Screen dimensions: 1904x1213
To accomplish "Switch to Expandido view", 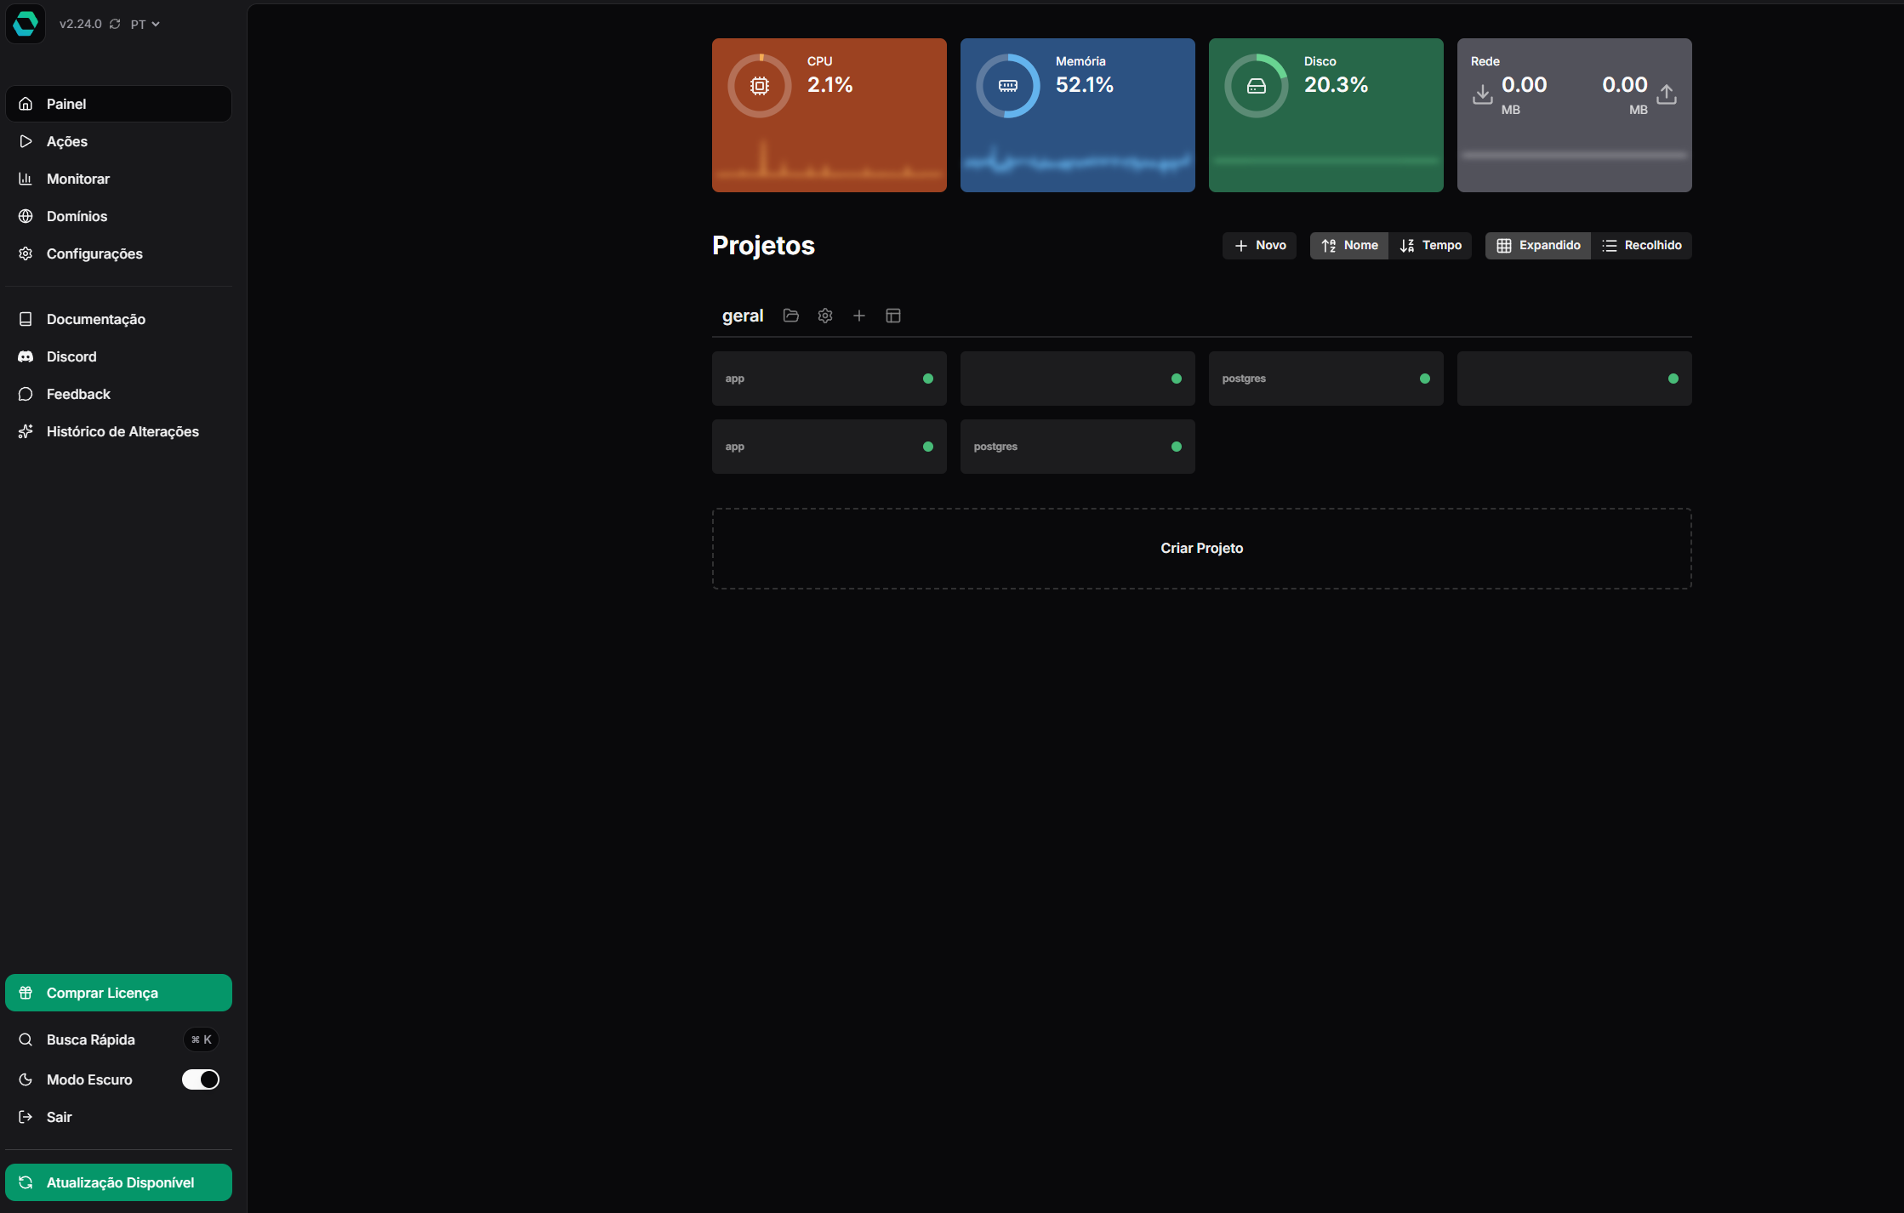I will (1538, 245).
